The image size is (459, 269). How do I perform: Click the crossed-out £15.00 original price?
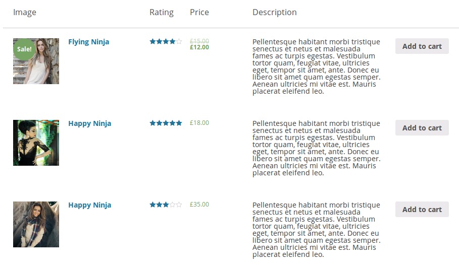[x=199, y=41]
